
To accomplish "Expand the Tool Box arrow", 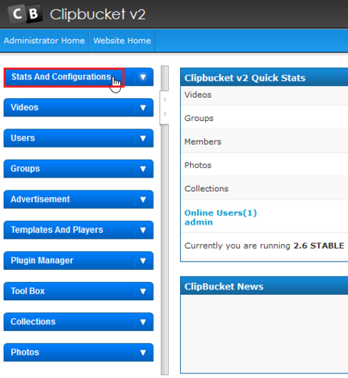I will [143, 291].
